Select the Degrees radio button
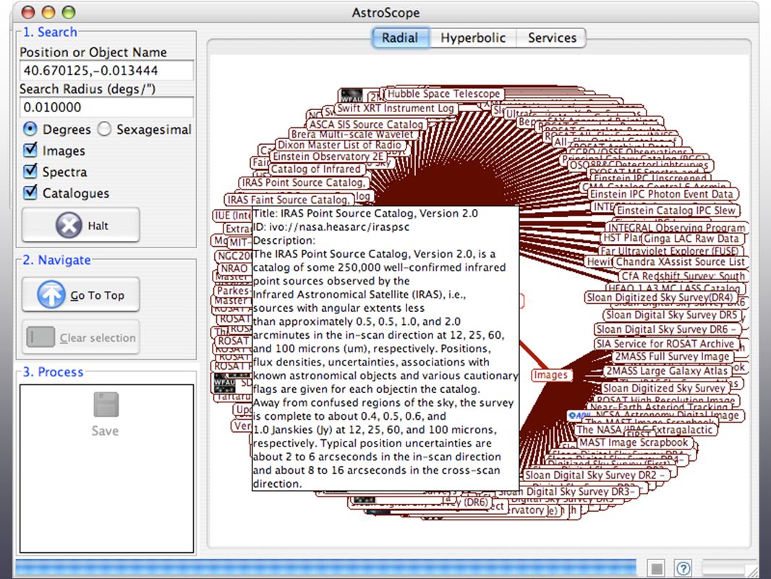 pyautogui.click(x=30, y=130)
